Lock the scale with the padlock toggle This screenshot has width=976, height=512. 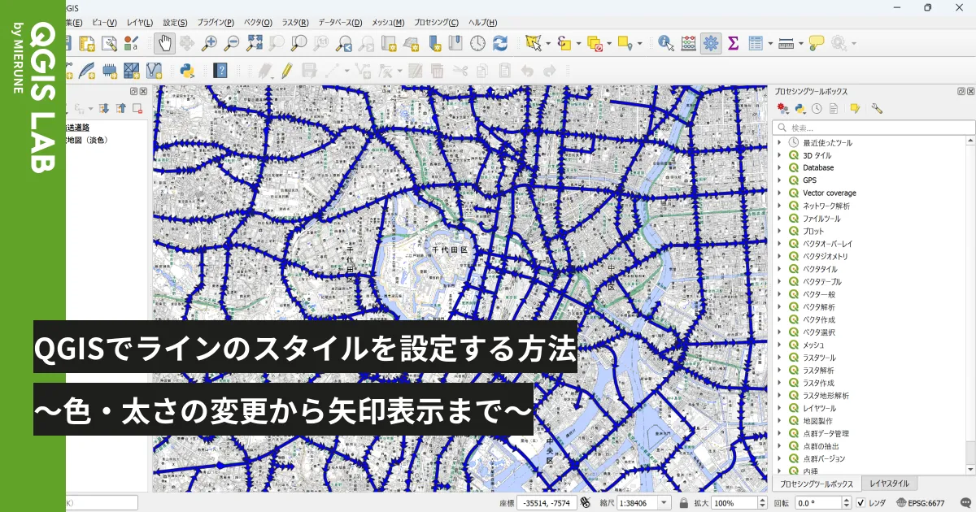pyautogui.click(x=683, y=502)
